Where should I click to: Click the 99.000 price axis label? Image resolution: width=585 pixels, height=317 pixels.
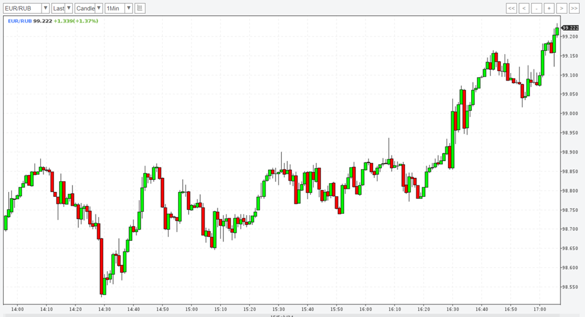pyautogui.click(x=570, y=114)
